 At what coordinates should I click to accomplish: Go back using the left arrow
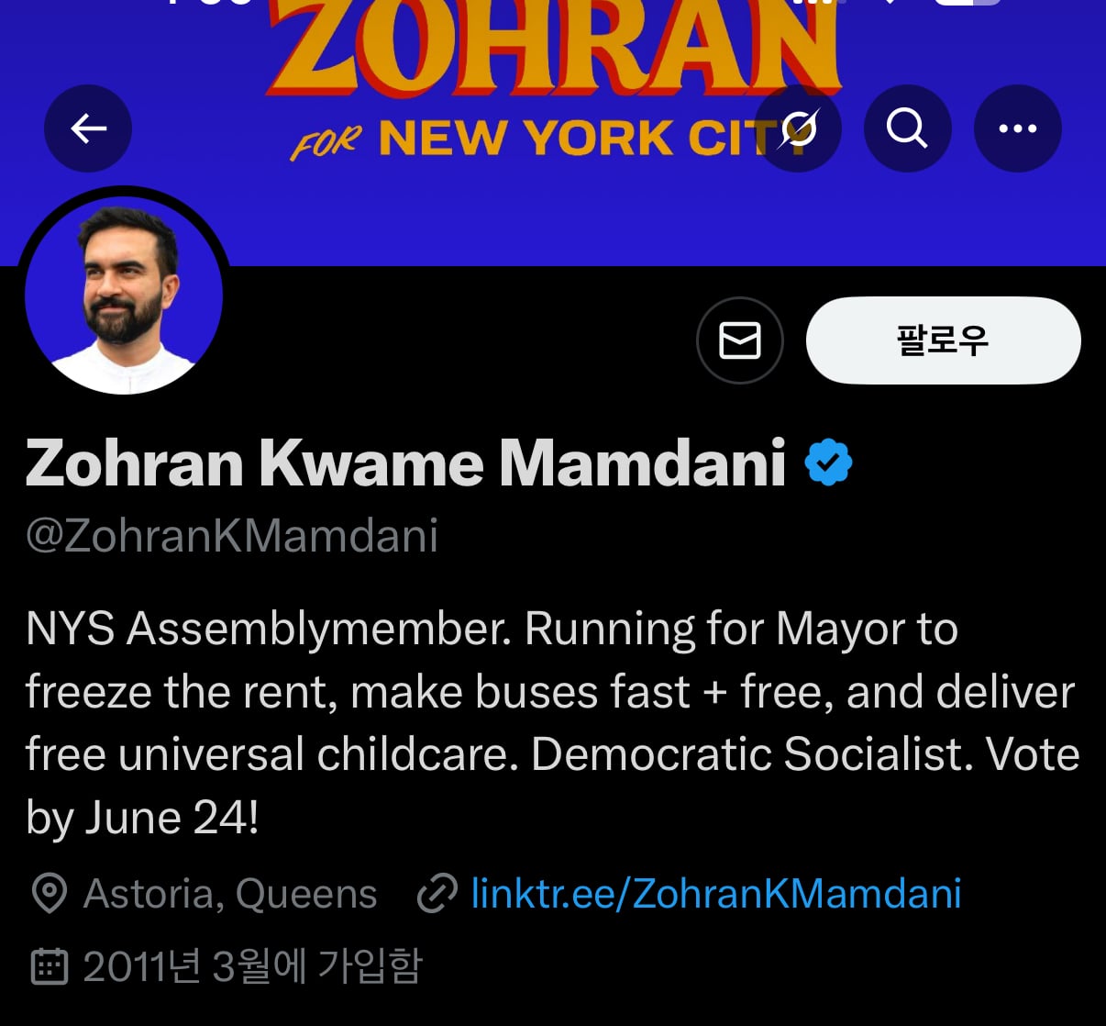coord(88,128)
